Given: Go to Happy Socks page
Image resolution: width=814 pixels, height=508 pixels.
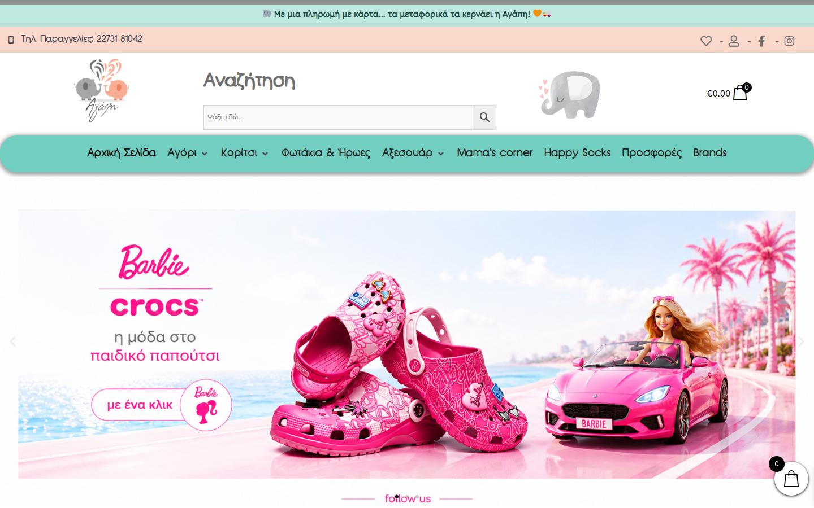Looking at the screenshot, I should 577,153.
